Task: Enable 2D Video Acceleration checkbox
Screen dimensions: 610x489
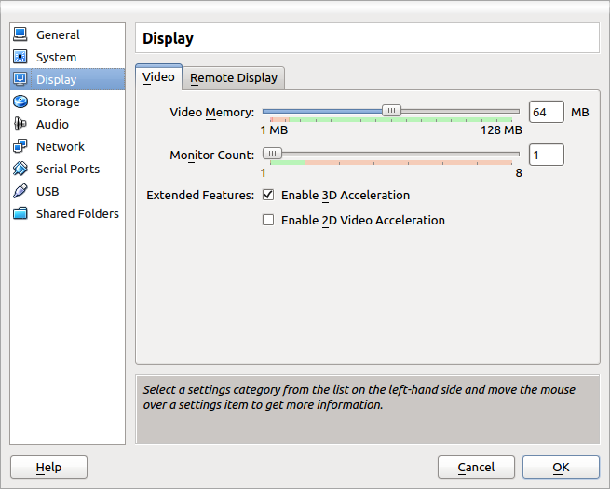Action: click(x=268, y=220)
